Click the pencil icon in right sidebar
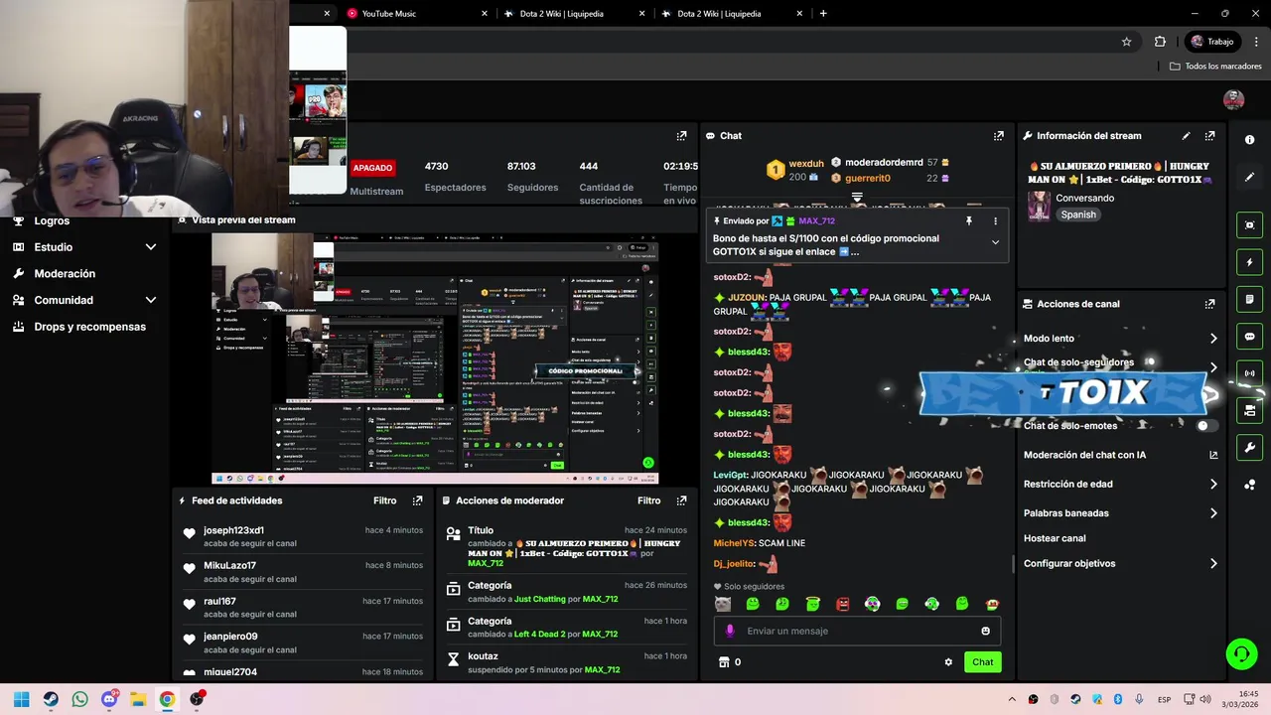 click(1249, 177)
